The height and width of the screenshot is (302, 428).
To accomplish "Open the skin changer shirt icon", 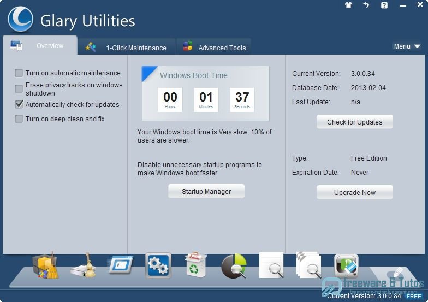I will coord(348,5).
